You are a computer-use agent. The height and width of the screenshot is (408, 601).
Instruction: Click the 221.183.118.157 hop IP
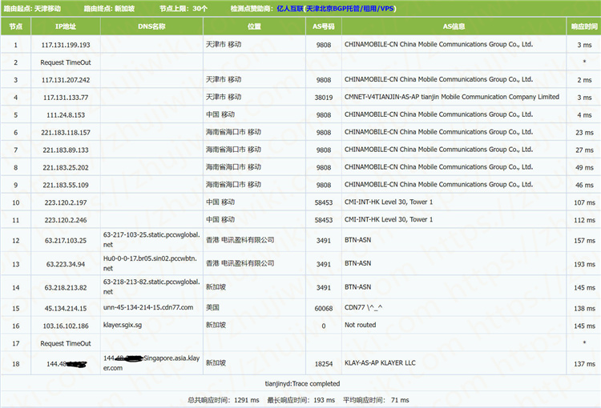click(65, 133)
